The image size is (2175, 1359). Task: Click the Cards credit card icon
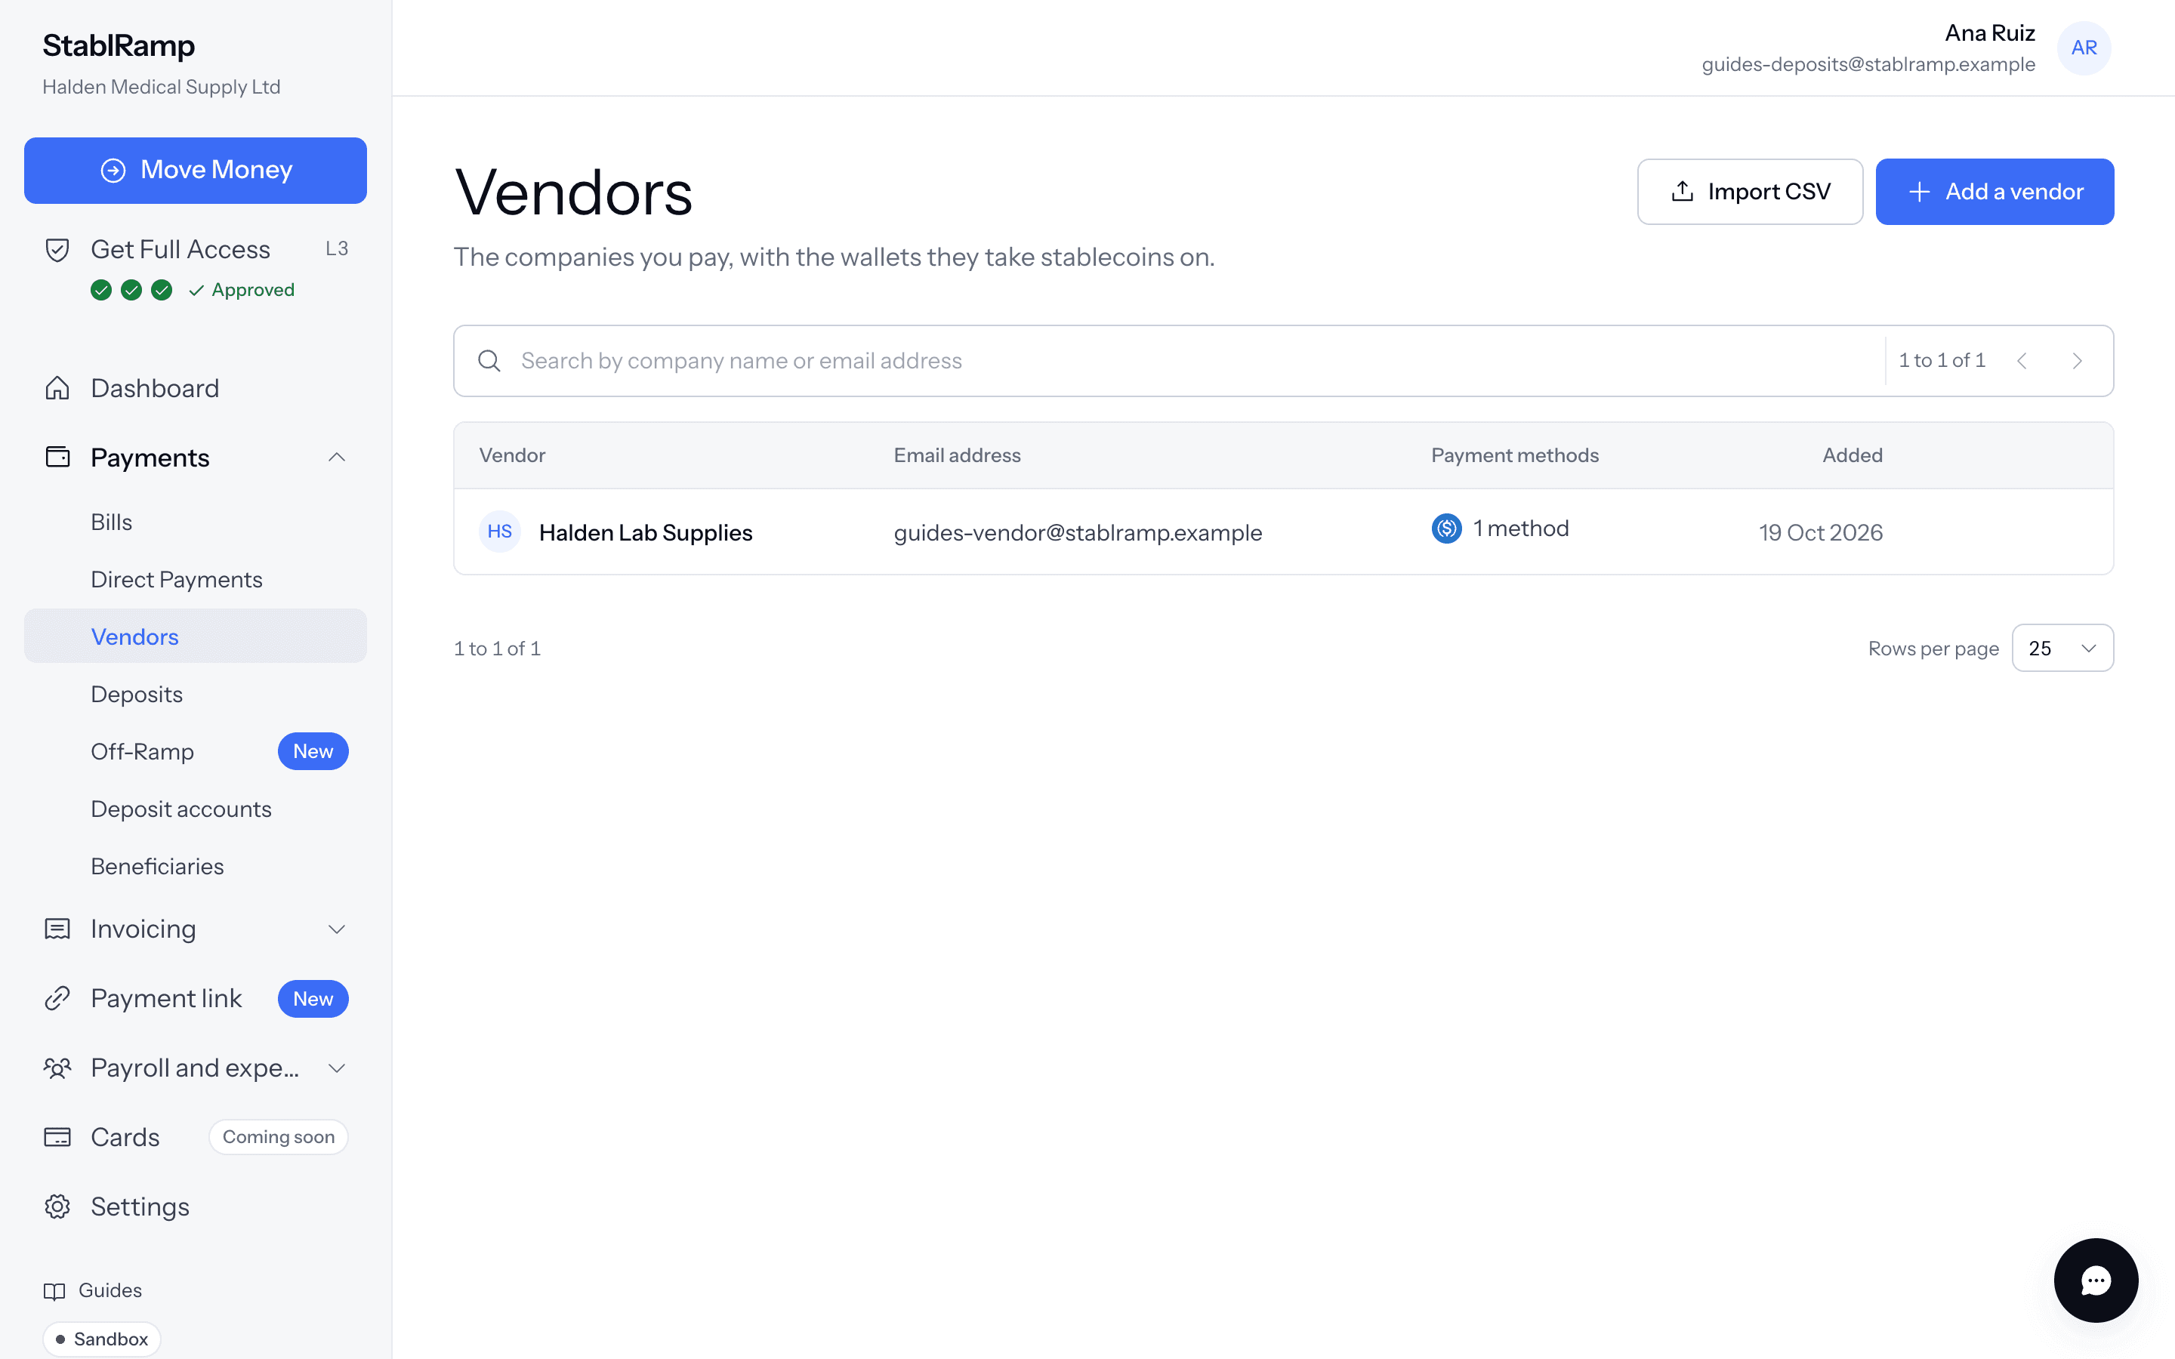(x=57, y=1137)
